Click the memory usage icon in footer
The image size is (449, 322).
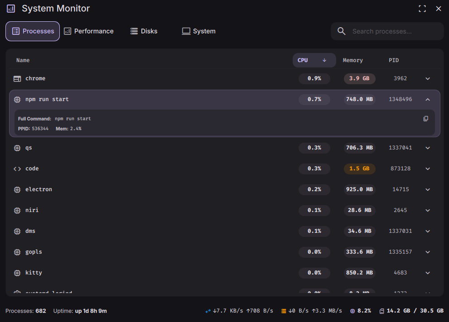coord(381,311)
